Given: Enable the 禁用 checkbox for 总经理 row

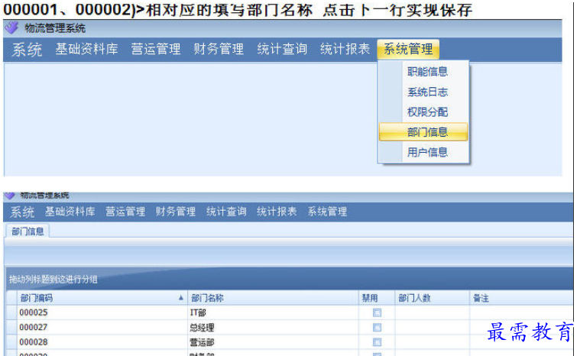Looking at the screenshot, I should pos(377,328).
